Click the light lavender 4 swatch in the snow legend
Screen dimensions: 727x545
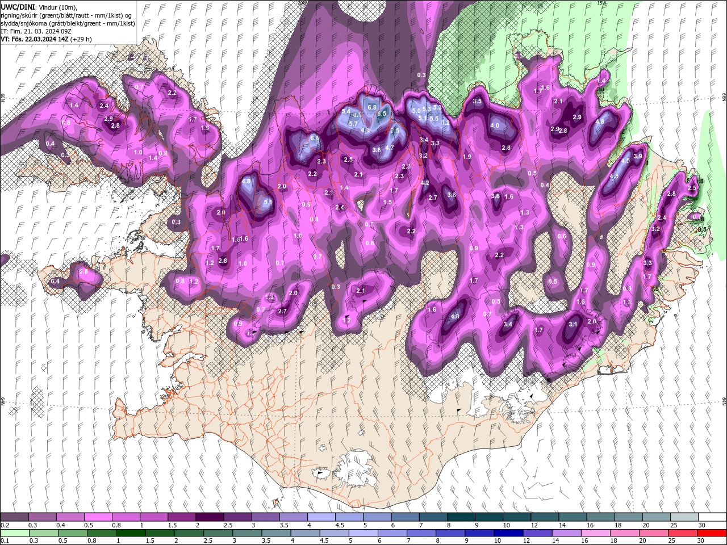point(321,517)
